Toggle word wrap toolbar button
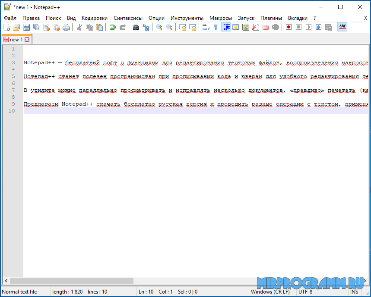Image resolution: width=371 pixels, height=297 pixels. pos(206,28)
